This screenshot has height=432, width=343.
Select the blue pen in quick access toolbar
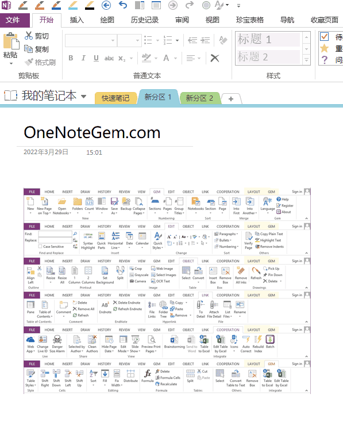click(x=56, y=5)
